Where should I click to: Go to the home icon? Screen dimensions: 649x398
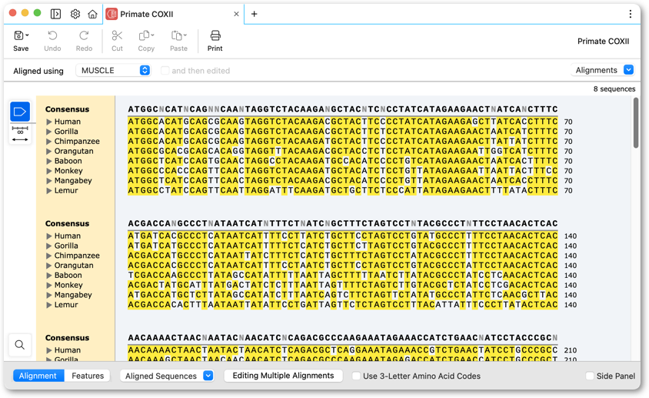(x=93, y=14)
